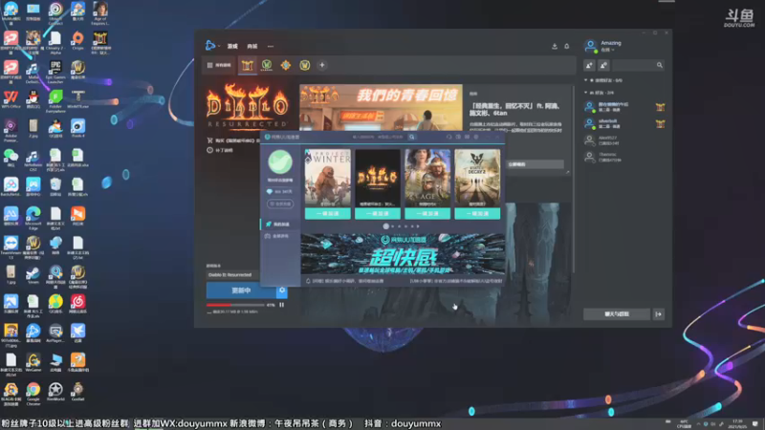Select friend silverbolt in friends list
Viewport: 765px width, 430px height.
(624, 123)
